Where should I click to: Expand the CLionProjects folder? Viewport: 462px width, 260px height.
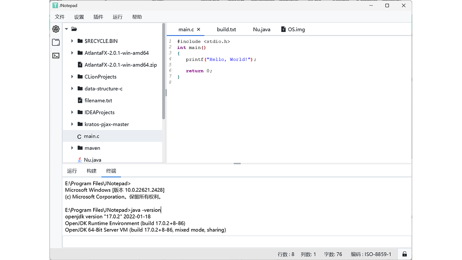[72, 77]
